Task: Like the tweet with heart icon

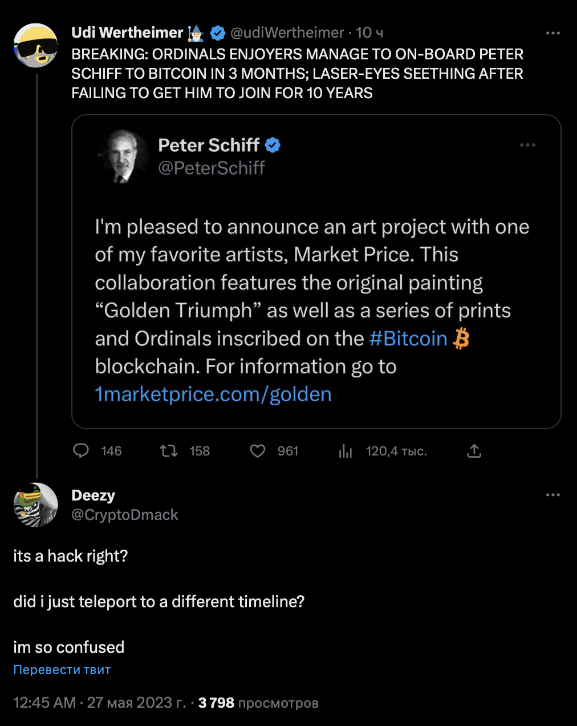Action: point(258,451)
